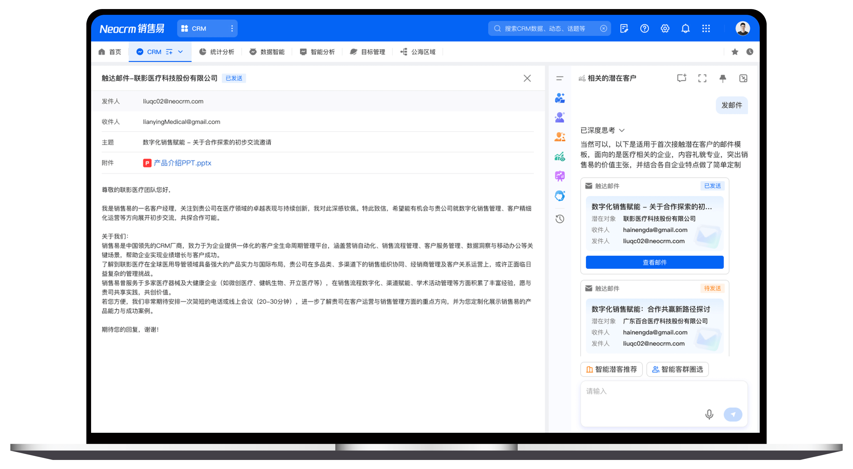The width and height of the screenshot is (853, 469).
Task: Send the chat message
Action: click(x=733, y=414)
